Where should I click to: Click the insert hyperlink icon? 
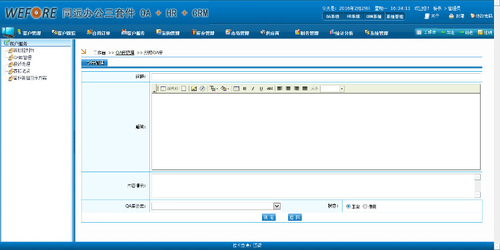point(203,88)
